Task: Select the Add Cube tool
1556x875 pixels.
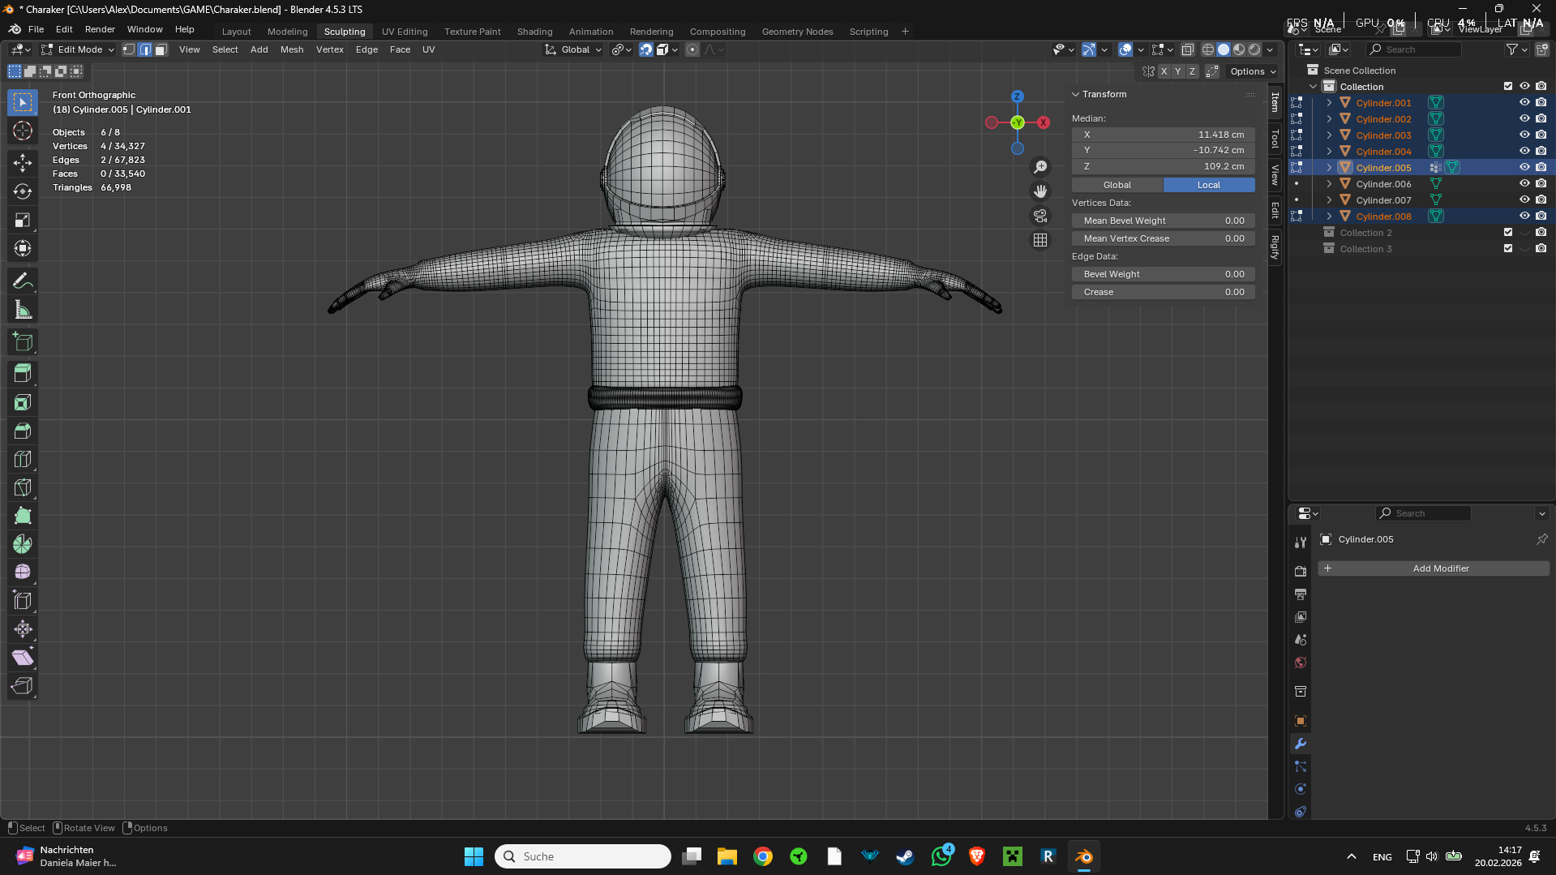Action: tap(23, 342)
